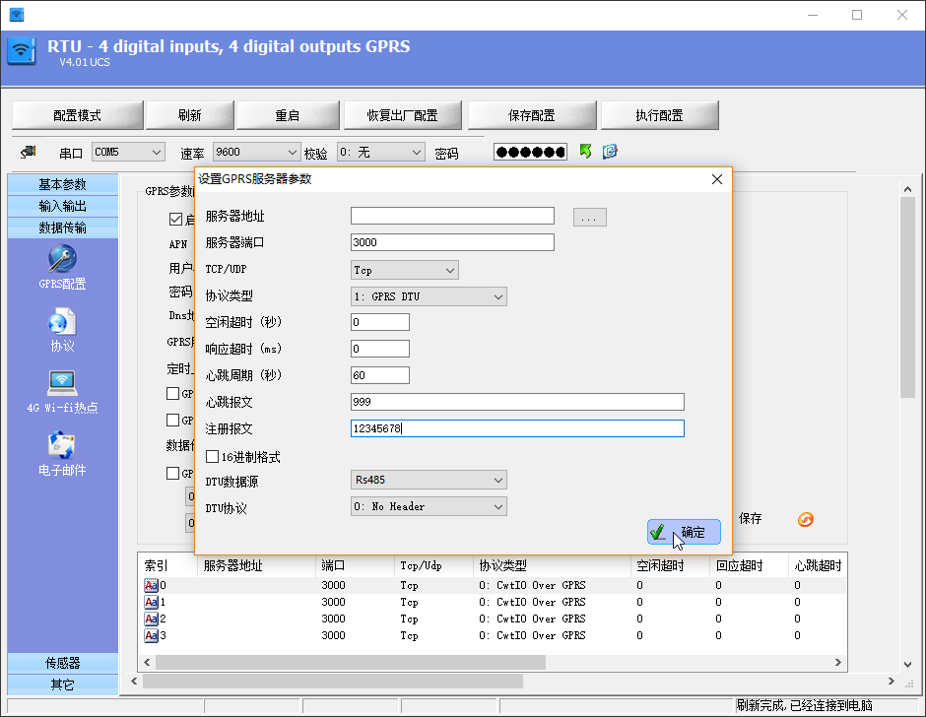
Task: Focus the 服务器地址 input field
Action: (452, 216)
